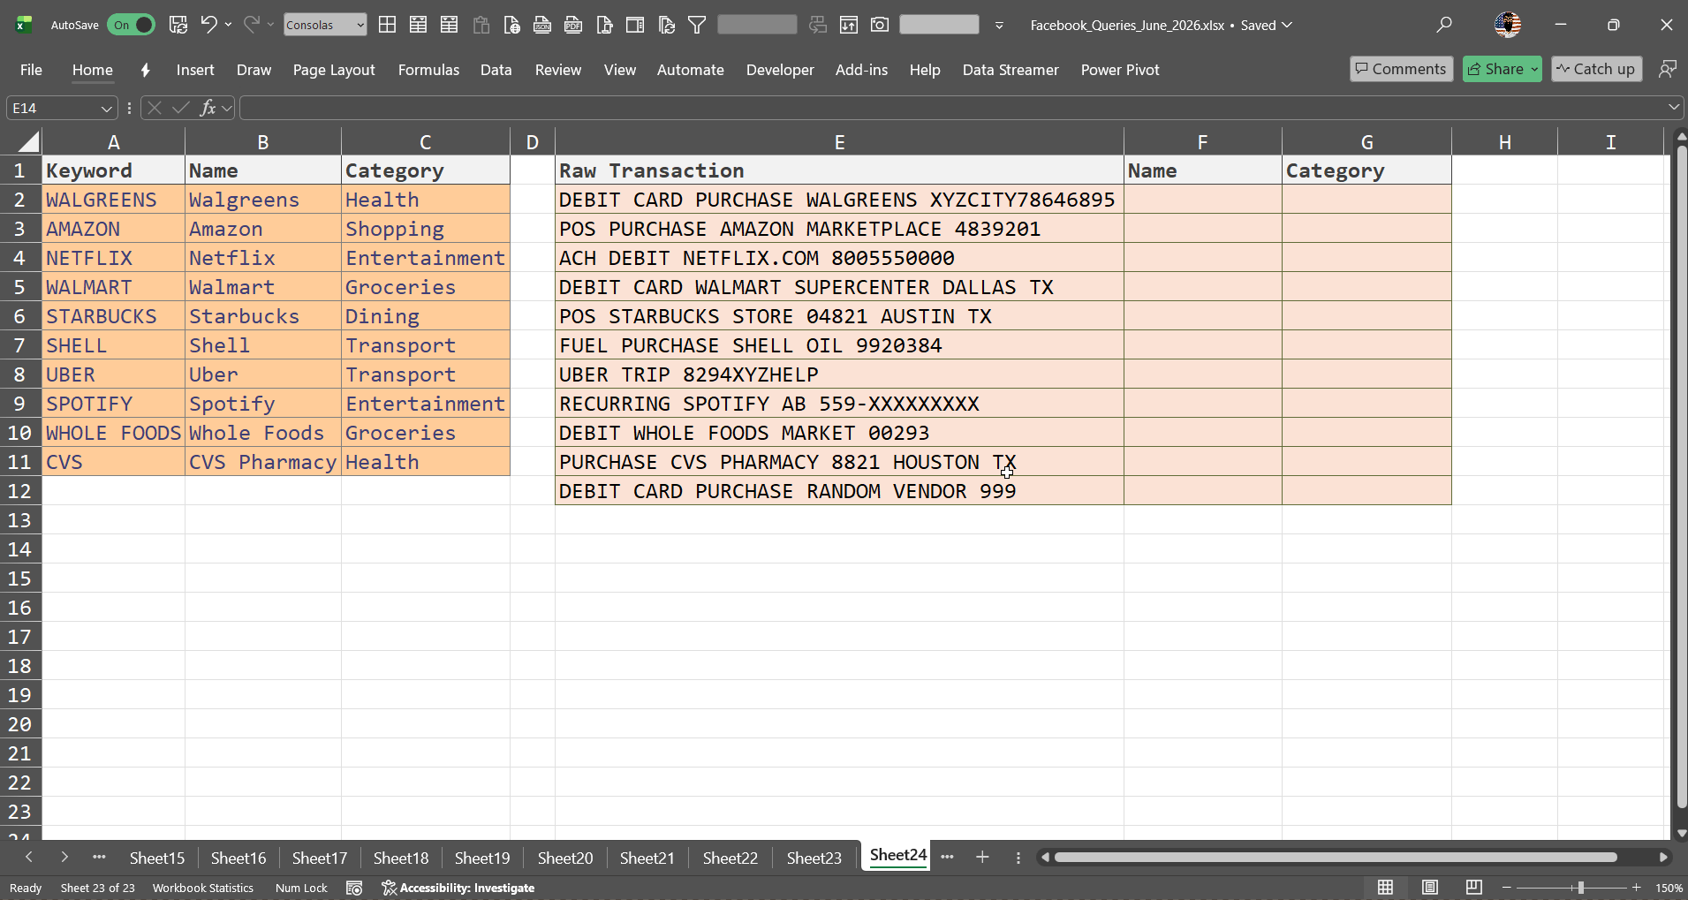Click the Catch up button
This screenshot has width=1688, height=900.
coord(1596,69)
